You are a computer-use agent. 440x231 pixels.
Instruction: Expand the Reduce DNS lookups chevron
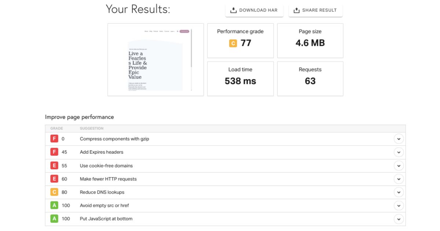click(399, 192)
